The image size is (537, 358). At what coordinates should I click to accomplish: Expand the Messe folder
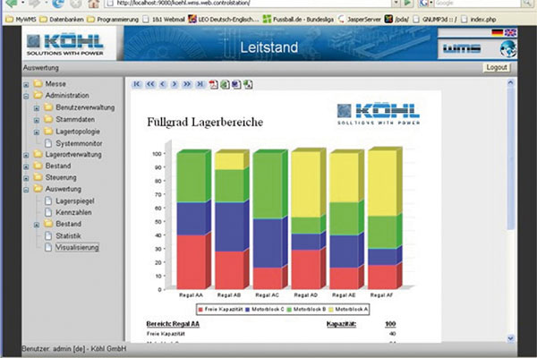(x=25, y=83)
